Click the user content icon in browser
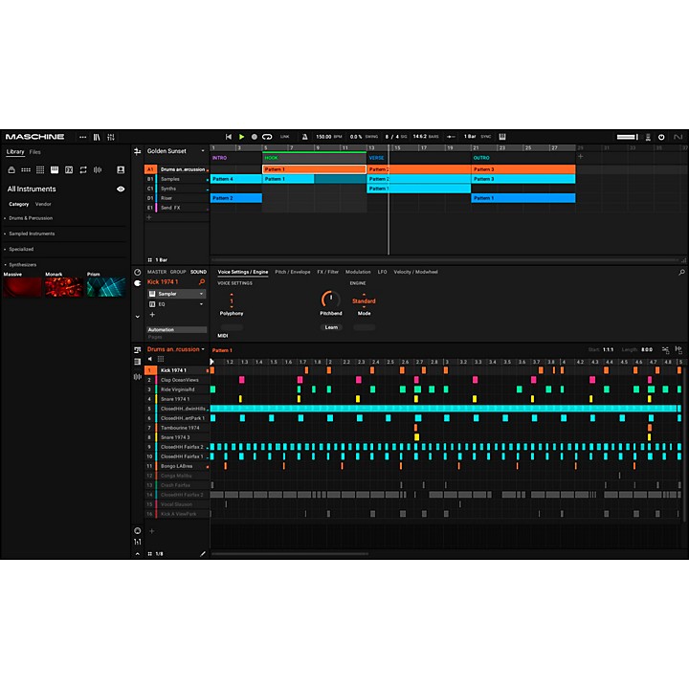The height and width of the screenshot is (689, 689). click(x=121, y=169)
